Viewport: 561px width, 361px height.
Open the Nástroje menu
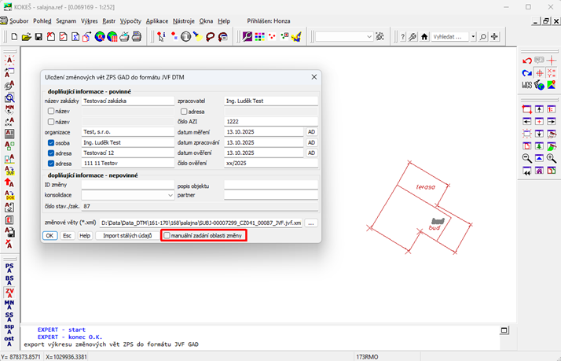184,21
